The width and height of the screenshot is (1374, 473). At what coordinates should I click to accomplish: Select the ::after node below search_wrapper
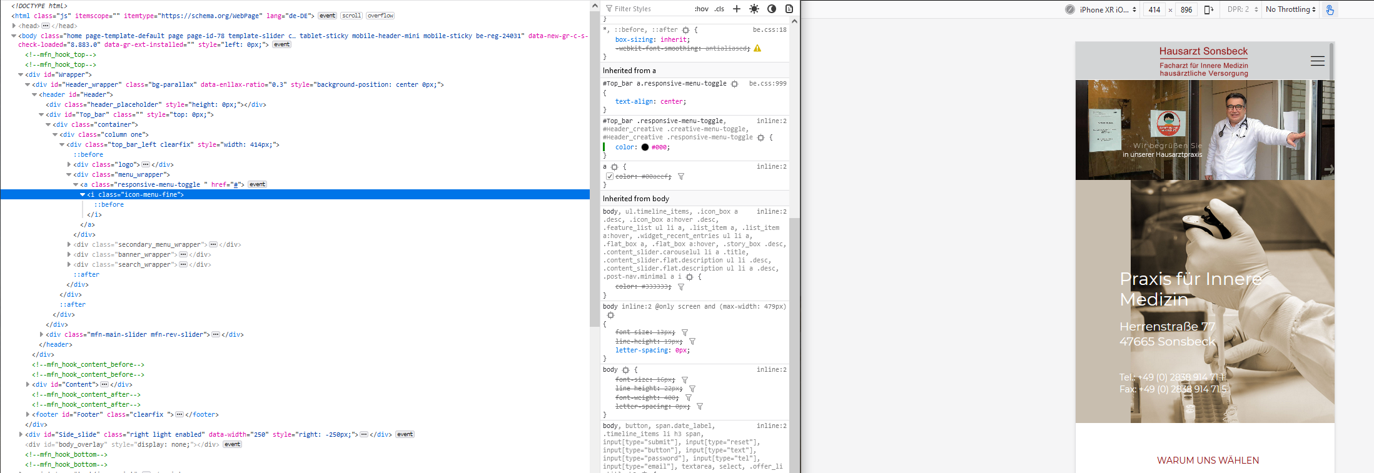tap(86, 274)
